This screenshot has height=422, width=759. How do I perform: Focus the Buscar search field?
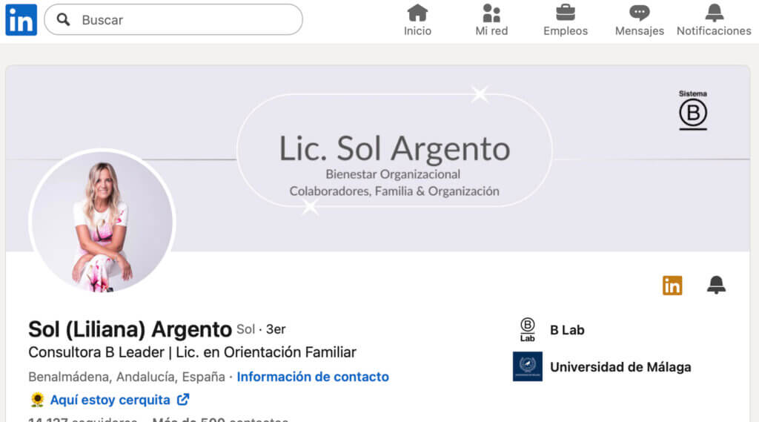[185, 20]
